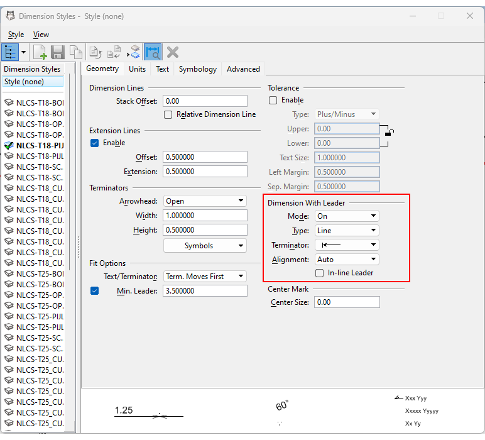The height and width of the screenshot is (440, 485).
Task: Open the leader Alignment dropdown
Action: 347,260
